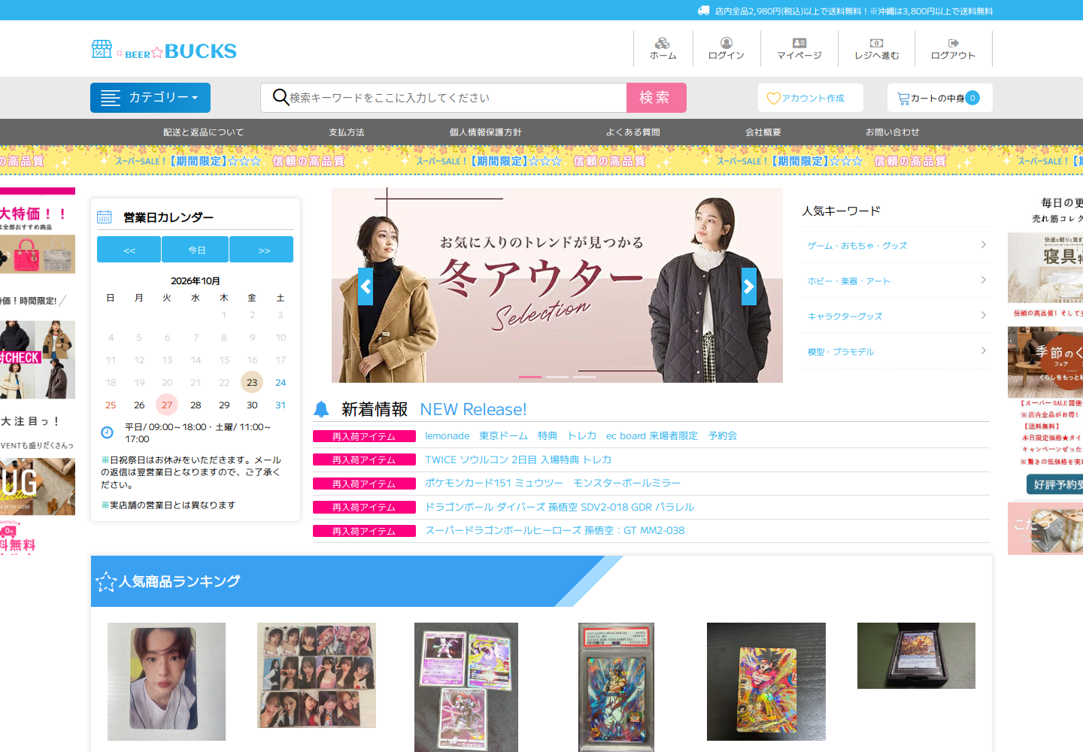Click the ログアウト logout icon
The width and height of the screenshot is (1083, 752).
click(x=953, y=49)
